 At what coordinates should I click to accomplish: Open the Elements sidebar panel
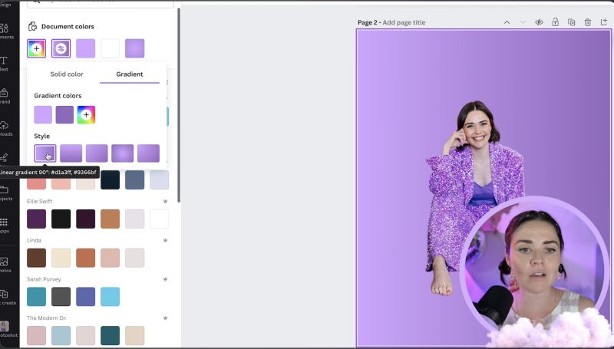coord(5,31)
